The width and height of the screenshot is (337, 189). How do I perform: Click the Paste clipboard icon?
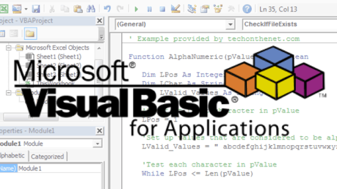78,9
